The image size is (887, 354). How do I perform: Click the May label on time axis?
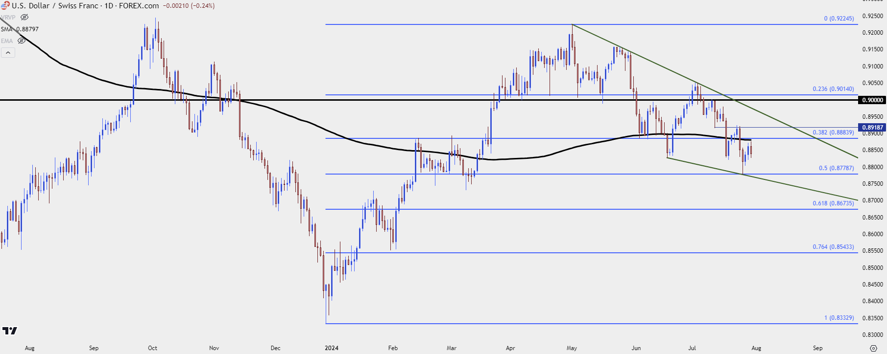(572, 348)
